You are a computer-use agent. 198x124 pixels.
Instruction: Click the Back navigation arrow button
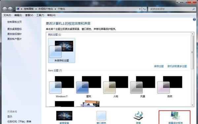(x=5, y=9)
